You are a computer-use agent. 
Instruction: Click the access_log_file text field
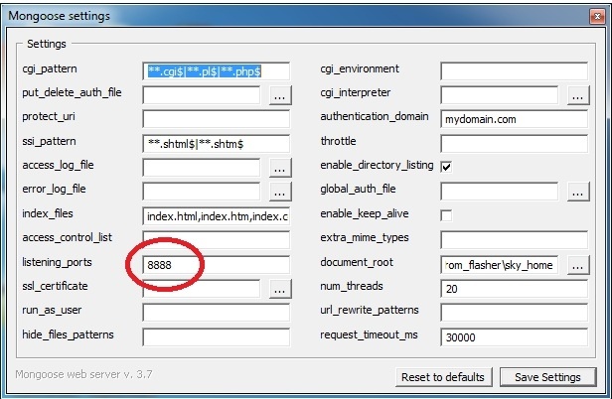[202, 168]
